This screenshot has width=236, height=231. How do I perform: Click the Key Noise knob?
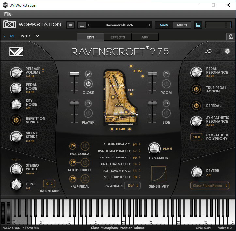16,104
